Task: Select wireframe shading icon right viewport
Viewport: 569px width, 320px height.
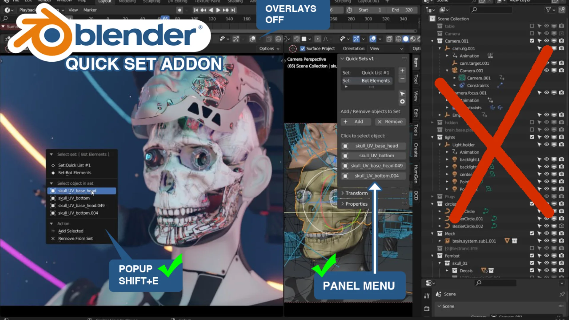Action: [x=399, y=39]
